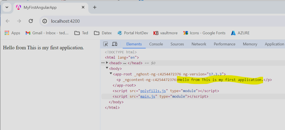Viewport: 285px width, 130px height.
Task: Collapse the body element node
Action: pyautogui.click(x=107, y=68)
